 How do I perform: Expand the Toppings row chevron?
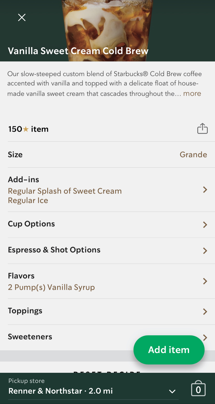click(205, 311)
